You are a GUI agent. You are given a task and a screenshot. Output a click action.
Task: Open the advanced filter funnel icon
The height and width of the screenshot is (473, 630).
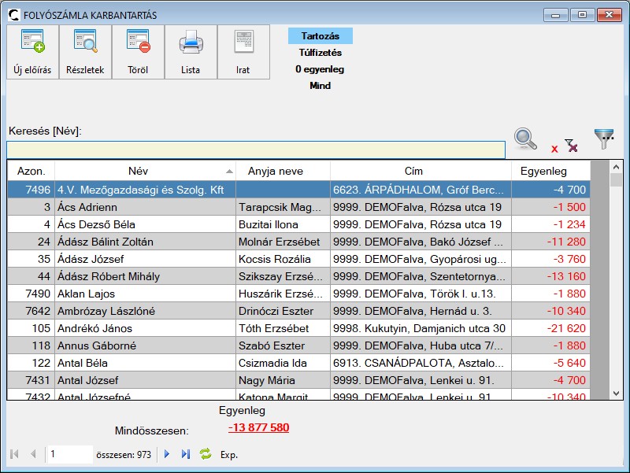coord(604,139)
